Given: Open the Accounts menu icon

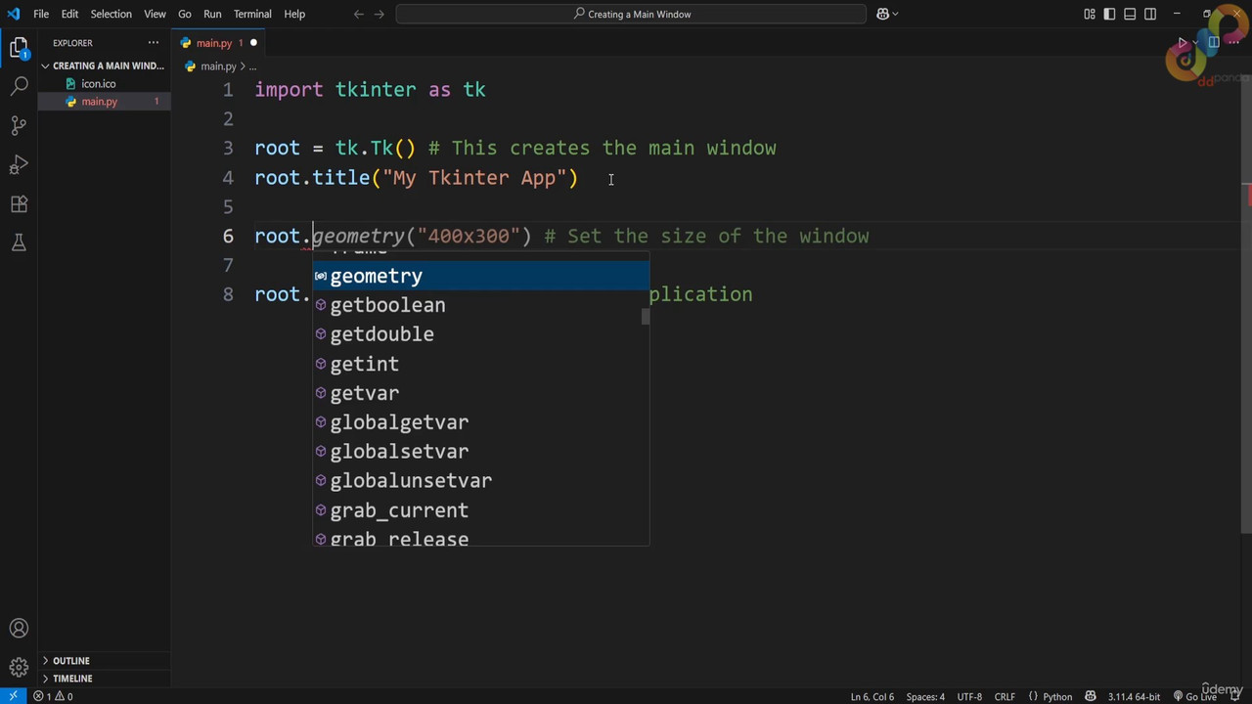Looking at the screenshot, I should coord(19,629).
